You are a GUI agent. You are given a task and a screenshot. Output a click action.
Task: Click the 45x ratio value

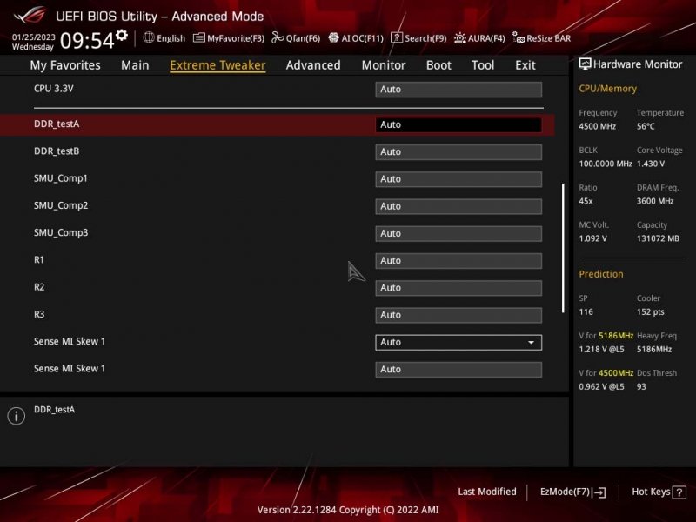point(586,201)
